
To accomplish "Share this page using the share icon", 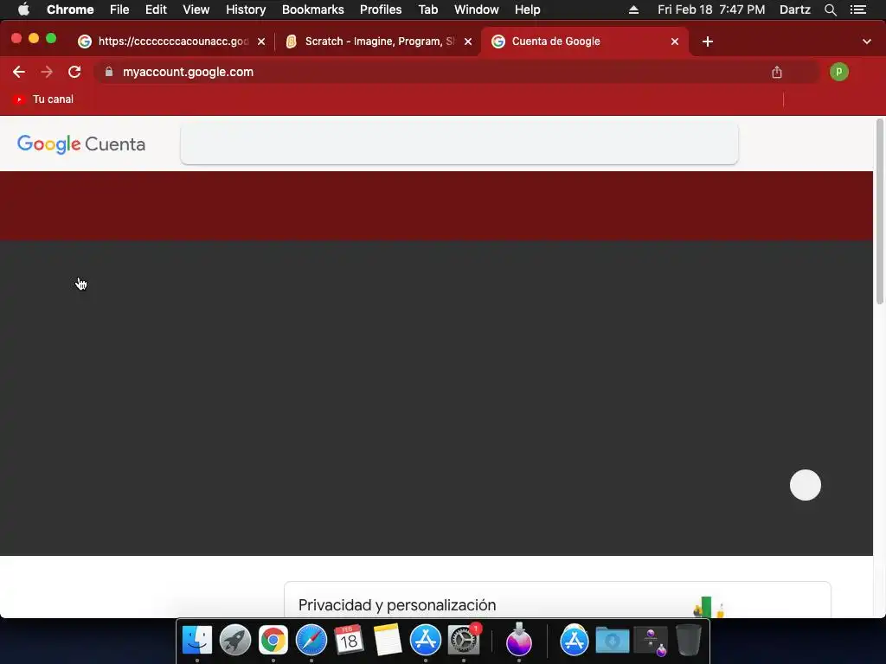I will pos(777,72).
